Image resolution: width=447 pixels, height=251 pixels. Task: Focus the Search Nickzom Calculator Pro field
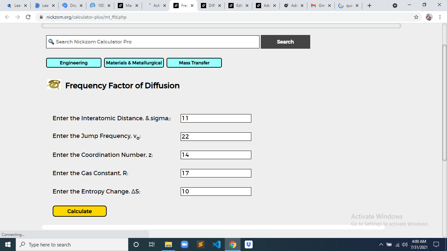tap(153, 42)
